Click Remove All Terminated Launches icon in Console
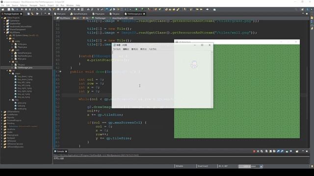 (x=262, y=152)
